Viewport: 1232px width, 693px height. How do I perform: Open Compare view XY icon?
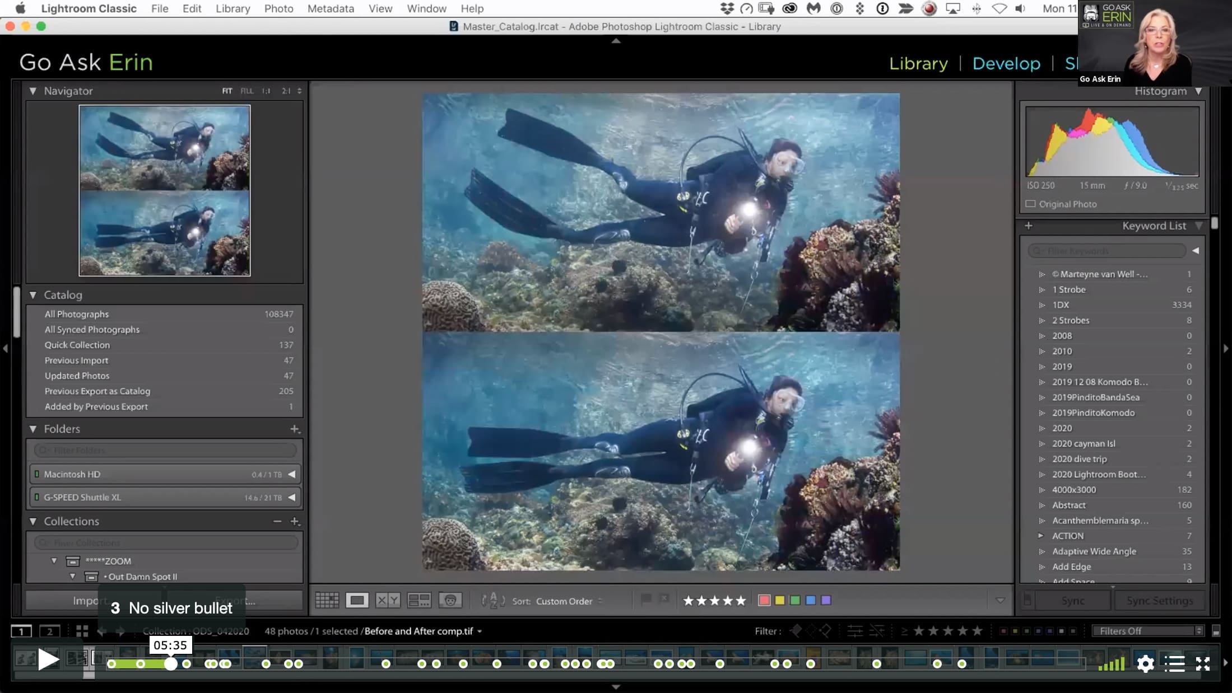pos(388,601)
